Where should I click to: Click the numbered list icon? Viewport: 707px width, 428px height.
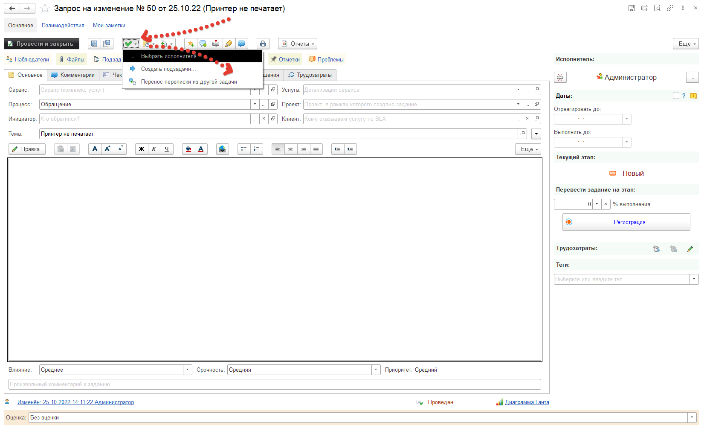[256, 149]
